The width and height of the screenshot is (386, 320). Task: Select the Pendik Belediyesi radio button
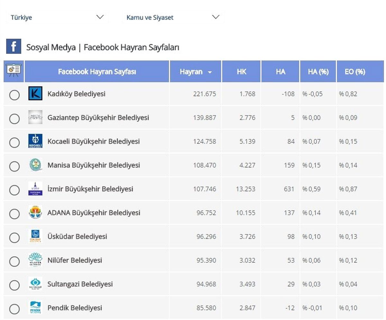pyautogui.click(x=14, y=309)
